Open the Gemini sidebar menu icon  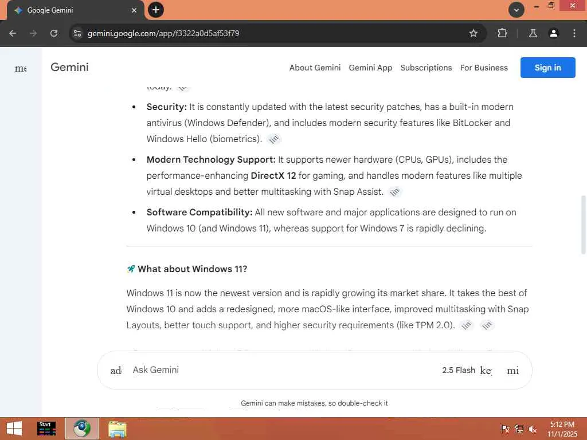[x=21, y=68]
